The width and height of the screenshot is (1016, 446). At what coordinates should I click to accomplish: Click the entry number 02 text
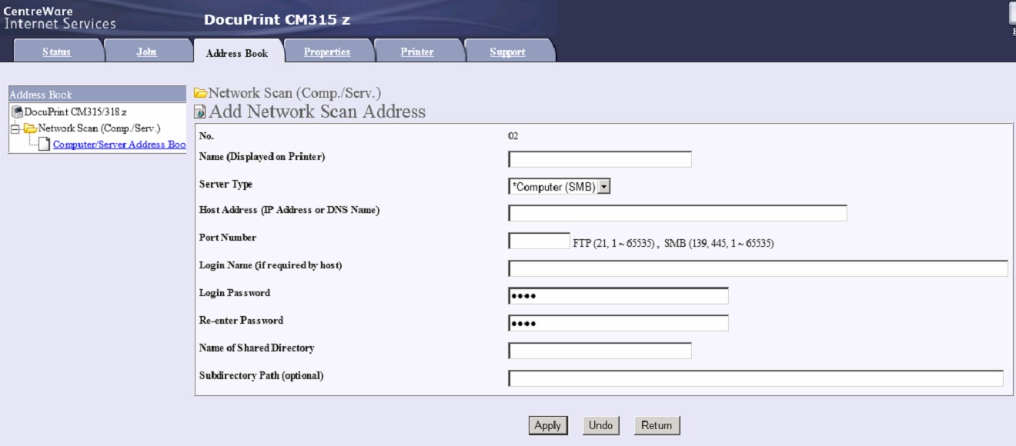513,136
